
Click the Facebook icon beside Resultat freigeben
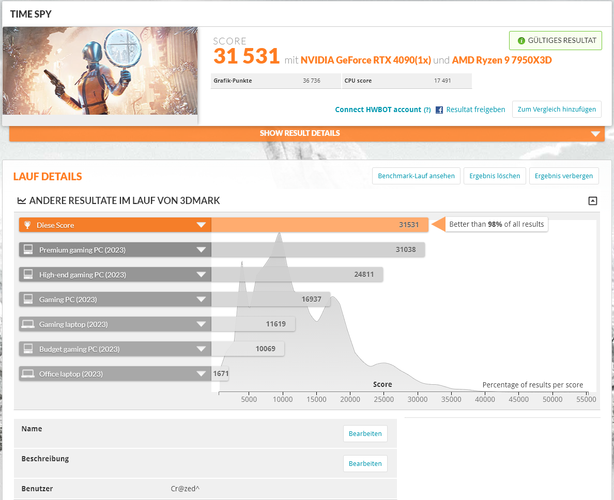[x=439, y=110]
